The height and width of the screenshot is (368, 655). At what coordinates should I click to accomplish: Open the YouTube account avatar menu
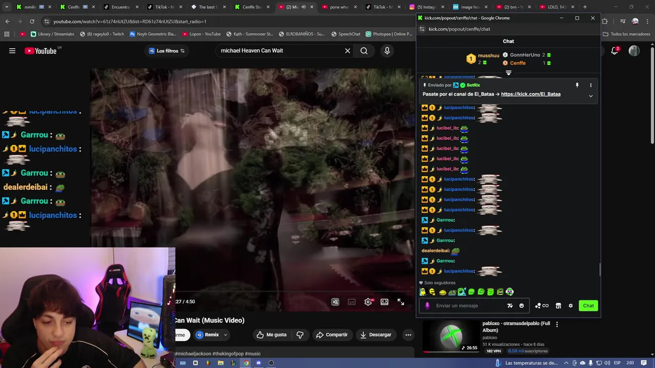coord(634,51)
